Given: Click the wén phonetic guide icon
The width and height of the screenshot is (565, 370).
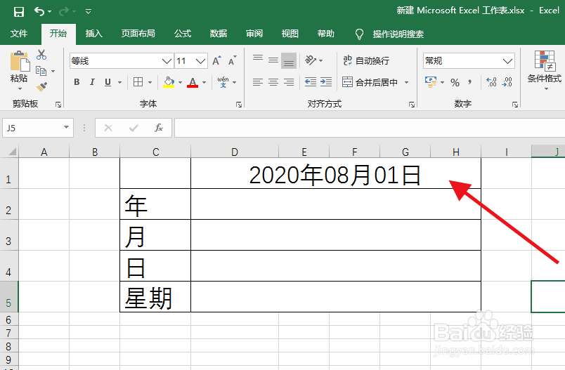Looking at the screenshot, I should pos(223,82).
